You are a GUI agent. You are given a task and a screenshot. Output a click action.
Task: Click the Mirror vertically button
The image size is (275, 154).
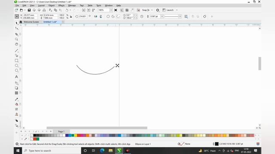coord(101,16)
